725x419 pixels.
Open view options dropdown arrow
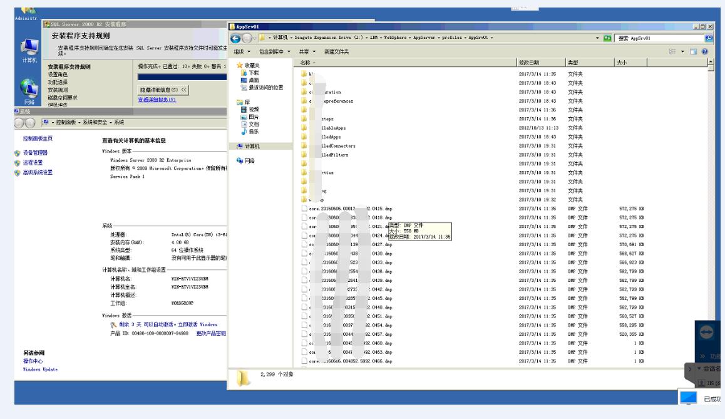pos(682,51)
